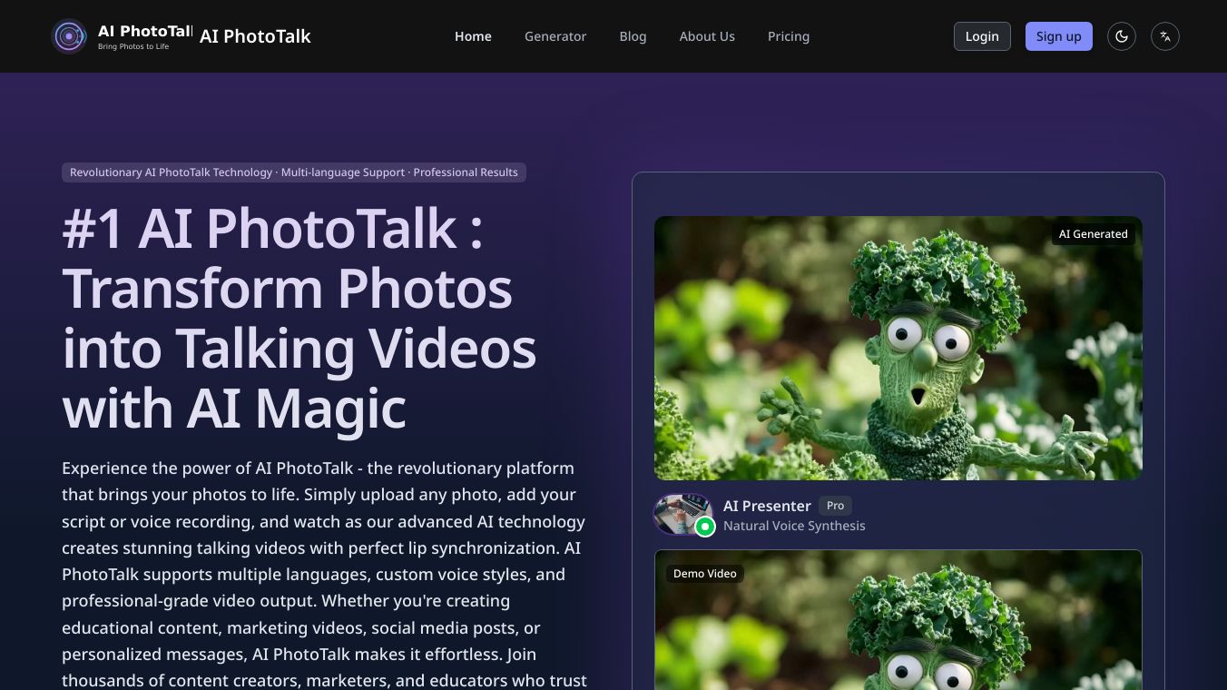1227x690 pixels.
Task: Click the Sign up button
Action: (x=1058, y=36)
